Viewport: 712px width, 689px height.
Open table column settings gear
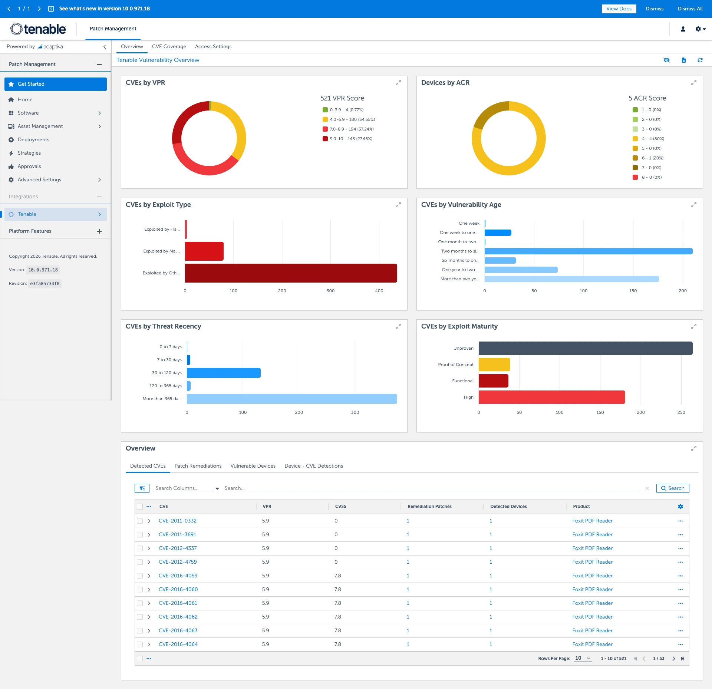point(680,507)
